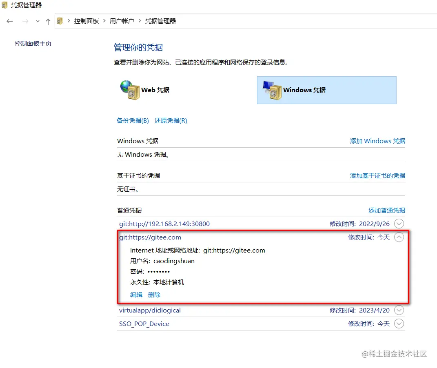Switch to the Web 凭据 tab
The width and height of the screenshot is (437, 368).
point(155,90)
